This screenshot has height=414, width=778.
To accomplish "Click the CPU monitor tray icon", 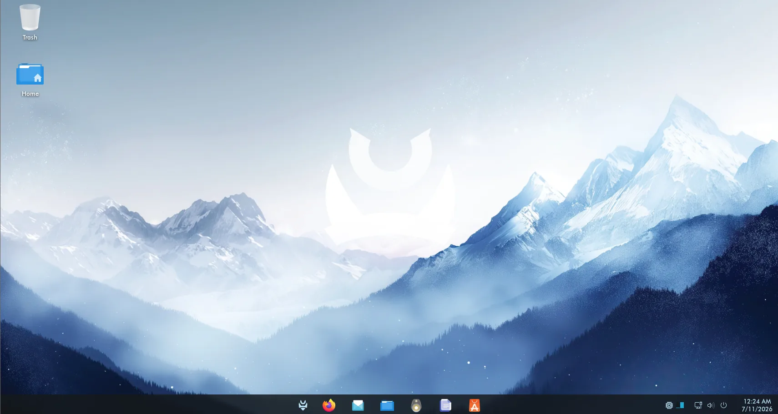I will click(669, 405).
